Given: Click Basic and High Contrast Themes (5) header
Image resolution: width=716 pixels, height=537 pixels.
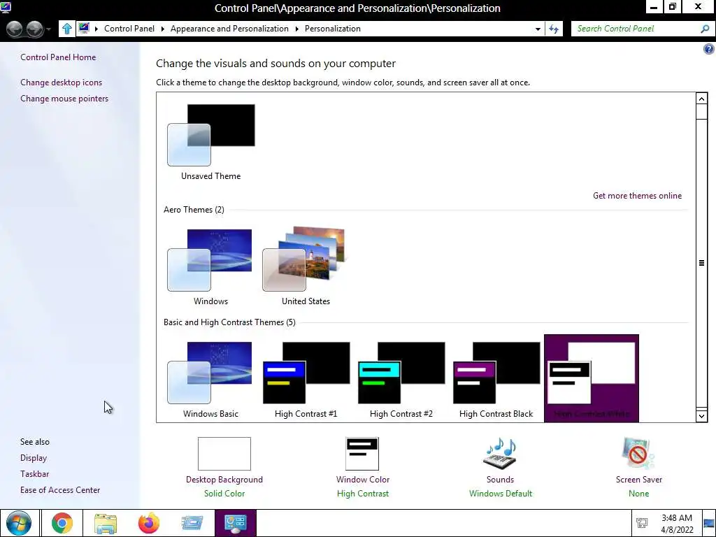Looking at the screenshot, I should pos(229,322).
